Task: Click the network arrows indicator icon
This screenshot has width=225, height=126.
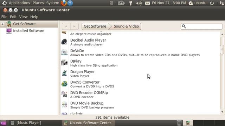Action: pos(222,3)
